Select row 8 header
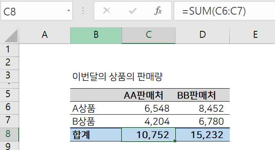The width and height of the screenshot is (275, 150). point(9,134)
